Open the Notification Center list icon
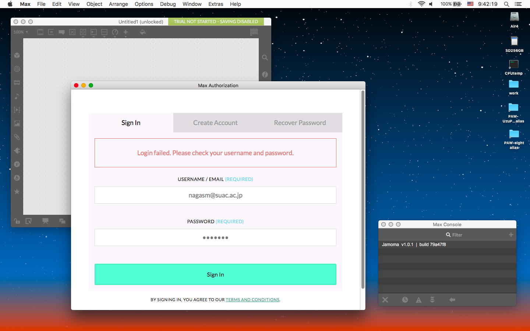The height and width of the screenshot is (331, 530). click(x=518, y=4)
